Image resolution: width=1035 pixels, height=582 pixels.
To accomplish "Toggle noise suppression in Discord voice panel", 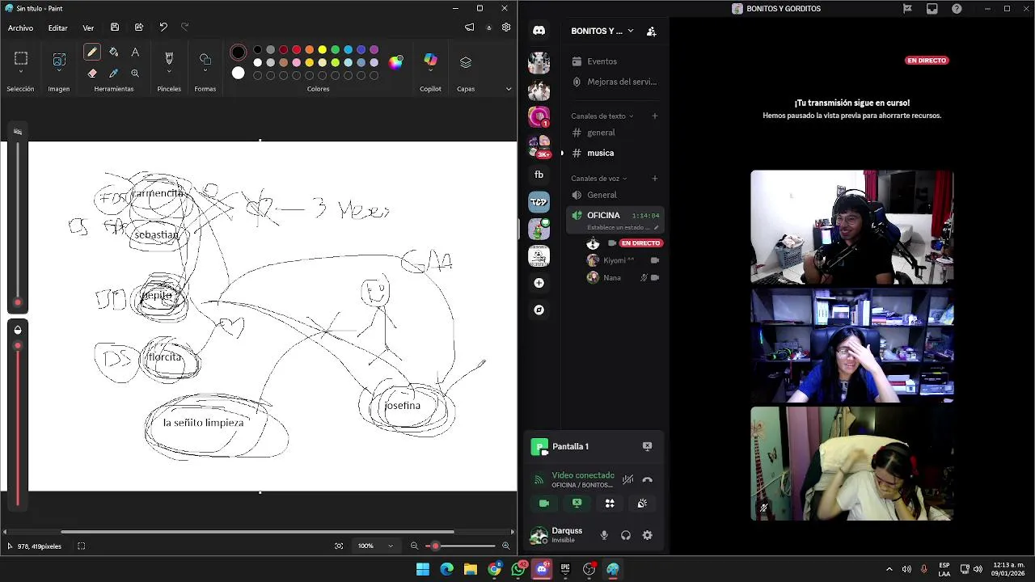I will point(627,479).
